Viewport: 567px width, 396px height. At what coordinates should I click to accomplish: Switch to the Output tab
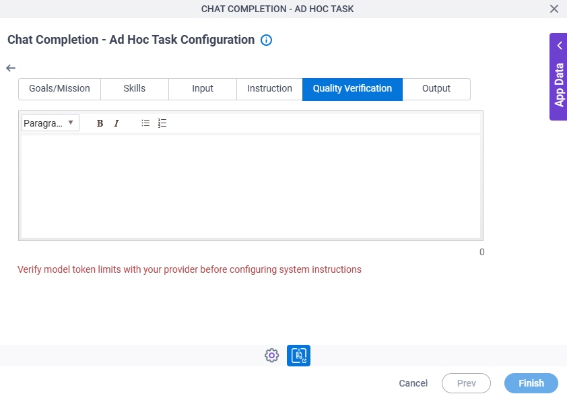click(436, 89)
